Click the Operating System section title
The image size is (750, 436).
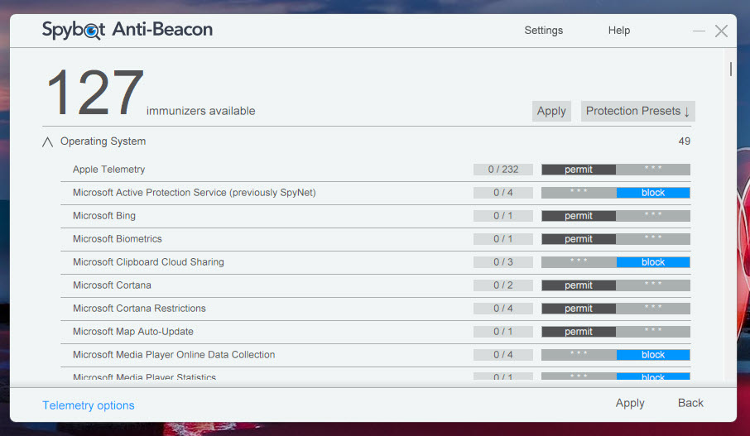point(103,141)
